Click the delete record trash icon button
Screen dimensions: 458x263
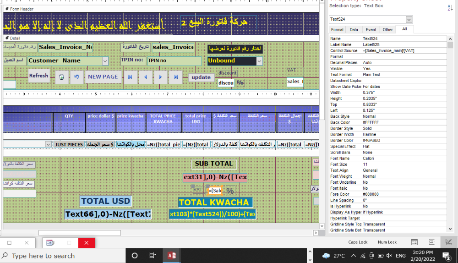point(62,77)
